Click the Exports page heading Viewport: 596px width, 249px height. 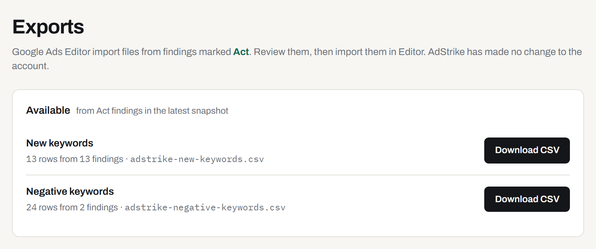[x=48, y=27]
